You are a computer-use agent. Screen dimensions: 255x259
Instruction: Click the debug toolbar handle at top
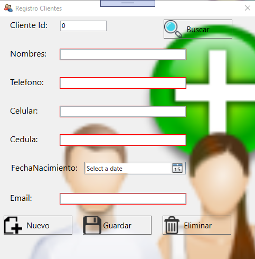pos(128,3)
